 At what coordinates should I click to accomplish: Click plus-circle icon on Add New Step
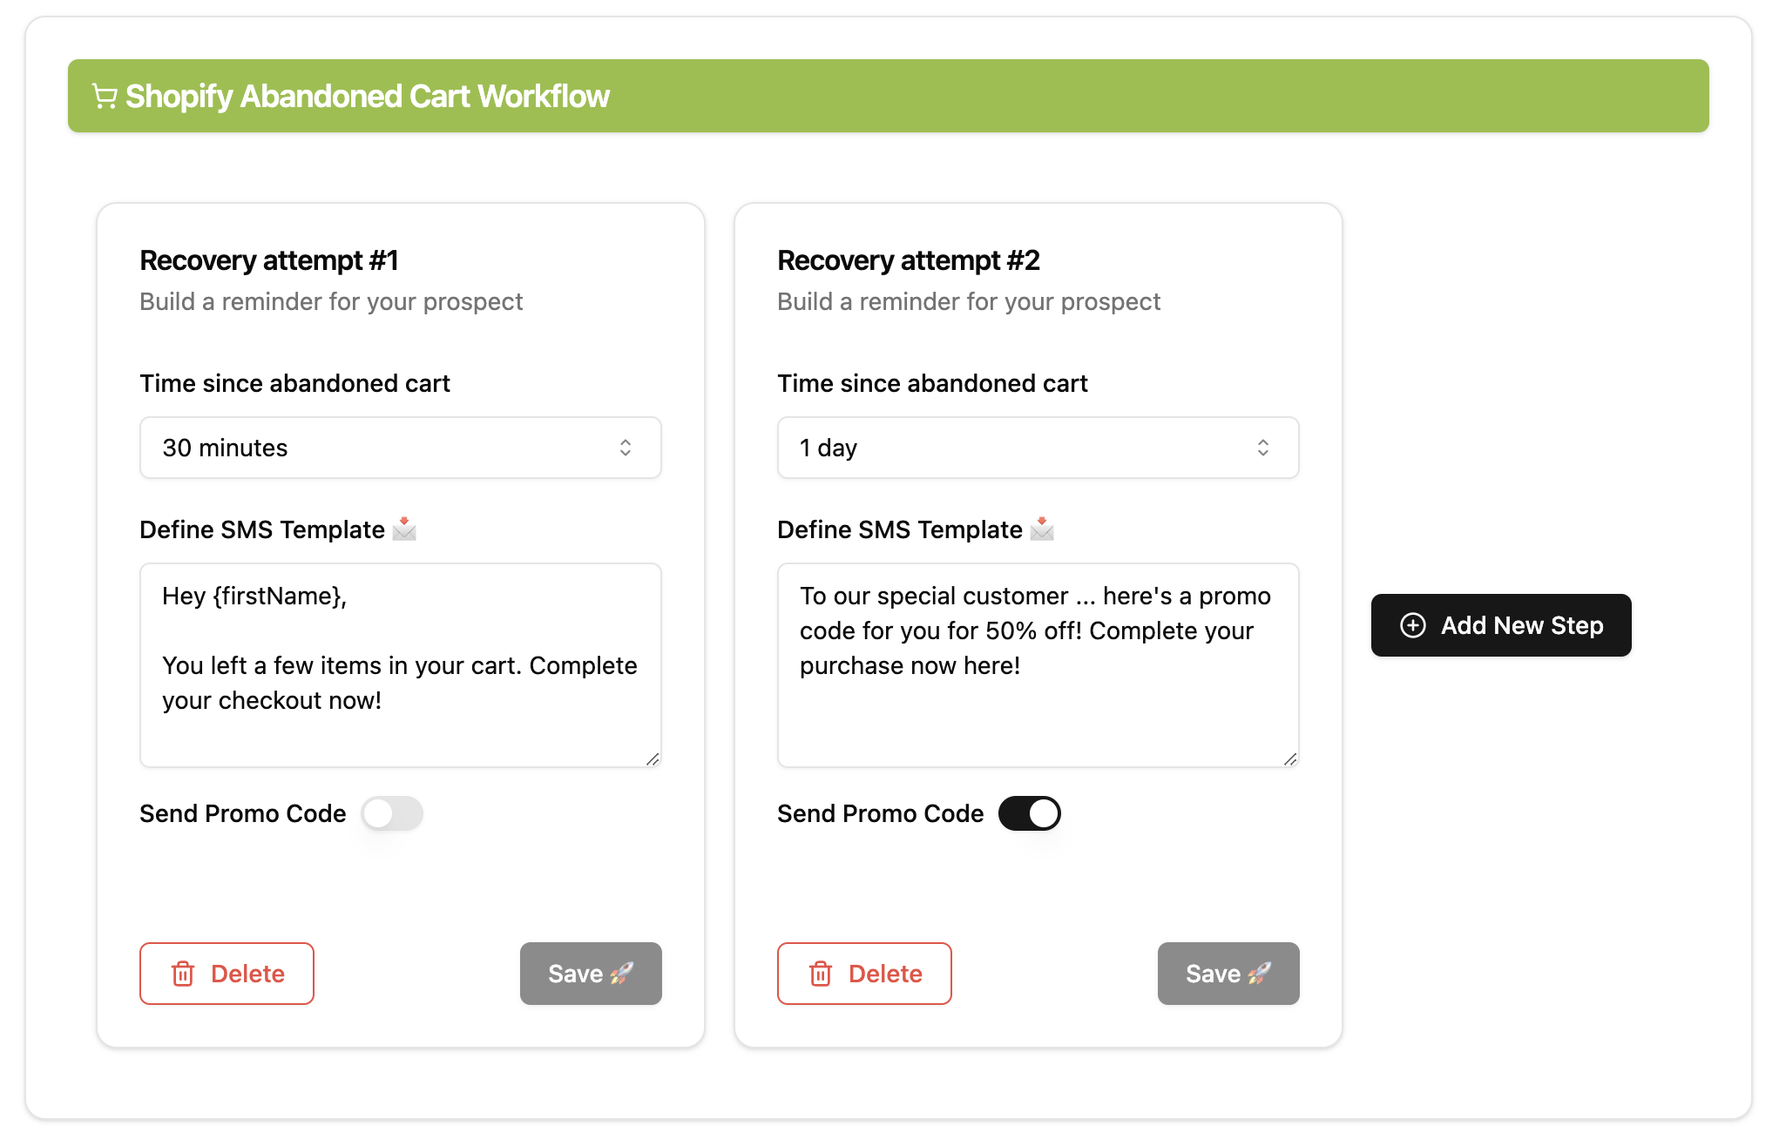(1413, 625)
